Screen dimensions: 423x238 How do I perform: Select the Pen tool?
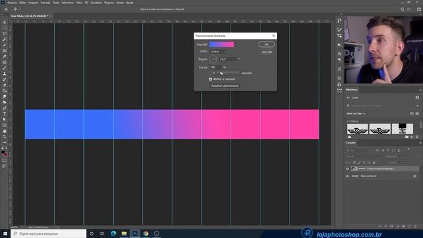[x=5, y=108]
